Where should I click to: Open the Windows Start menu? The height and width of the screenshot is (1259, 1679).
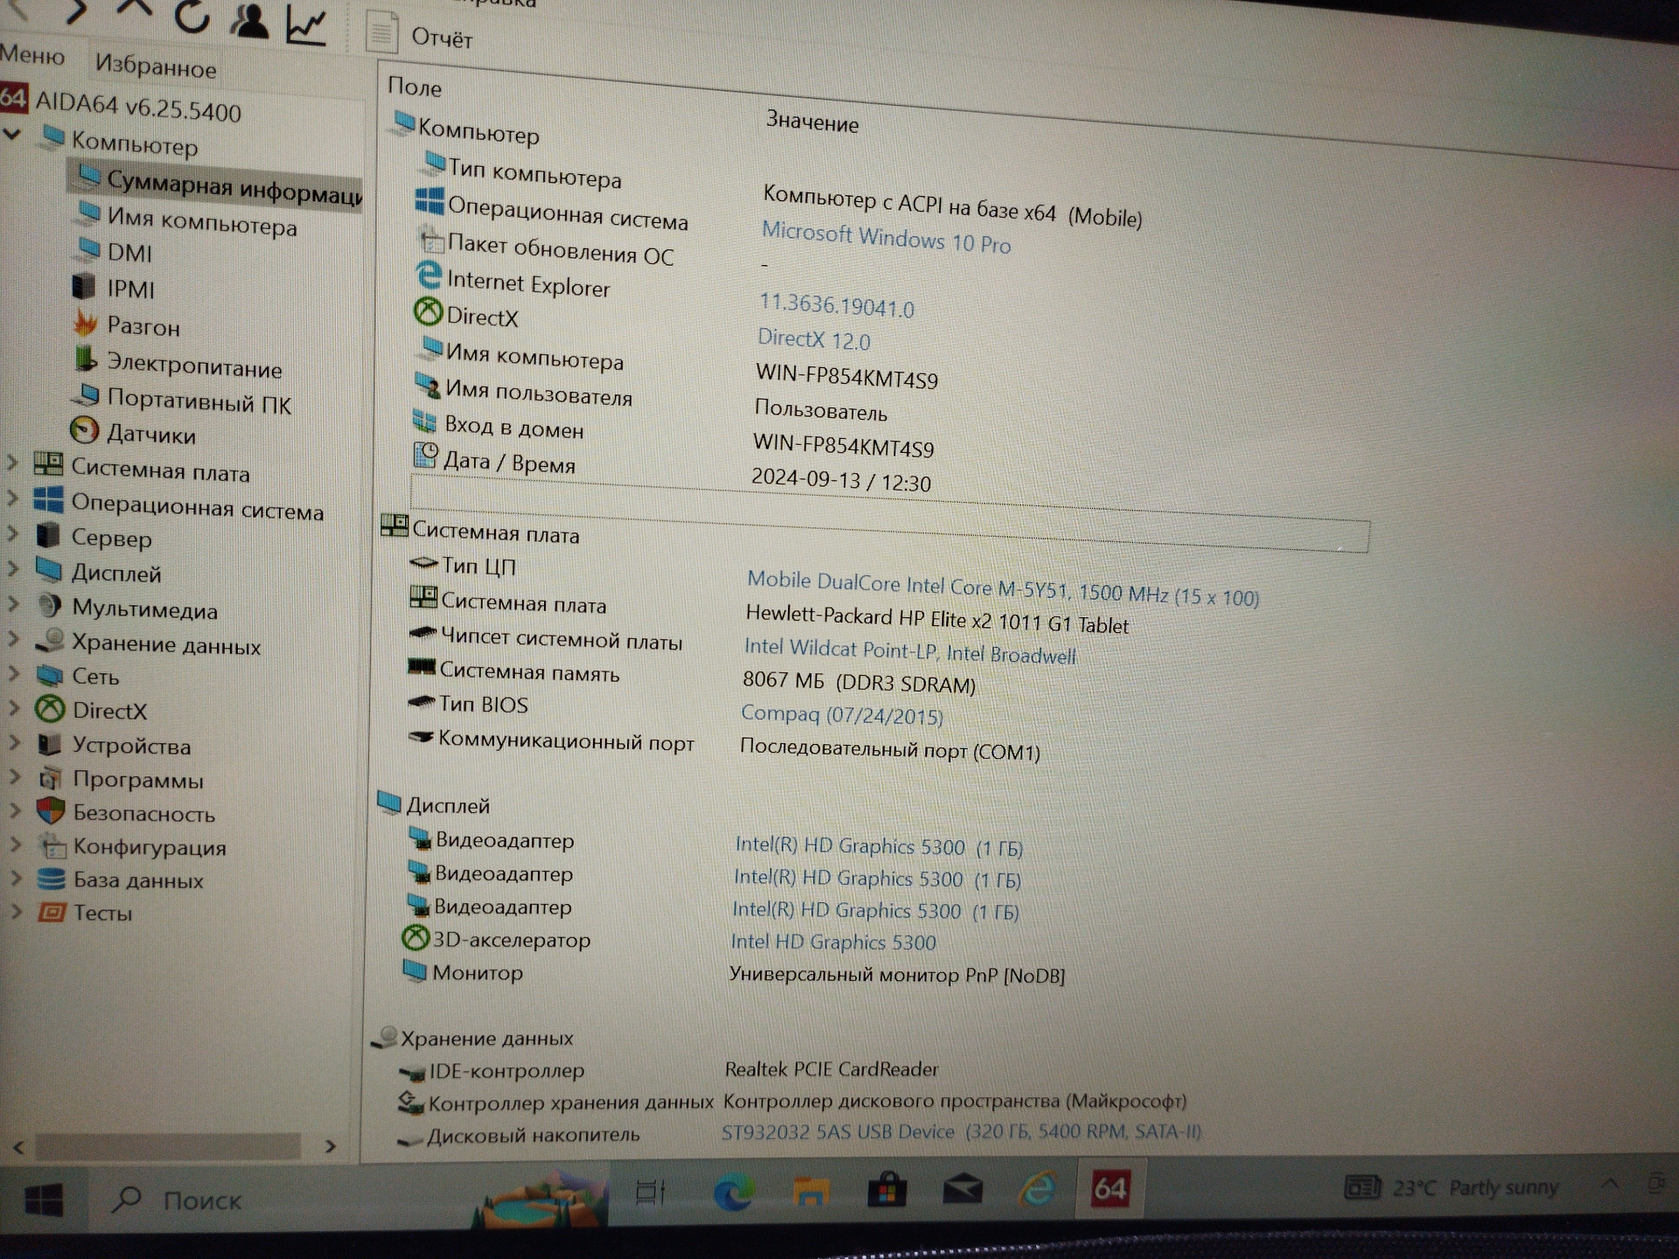click(43, 1200)
